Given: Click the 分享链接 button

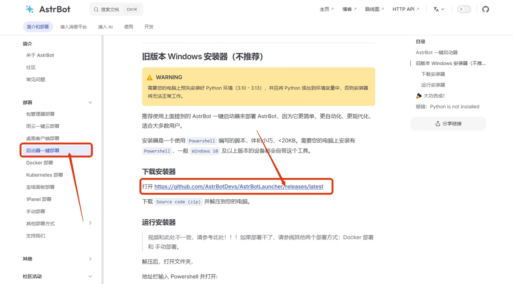Looking at the screenshot, I should (448, 123).
